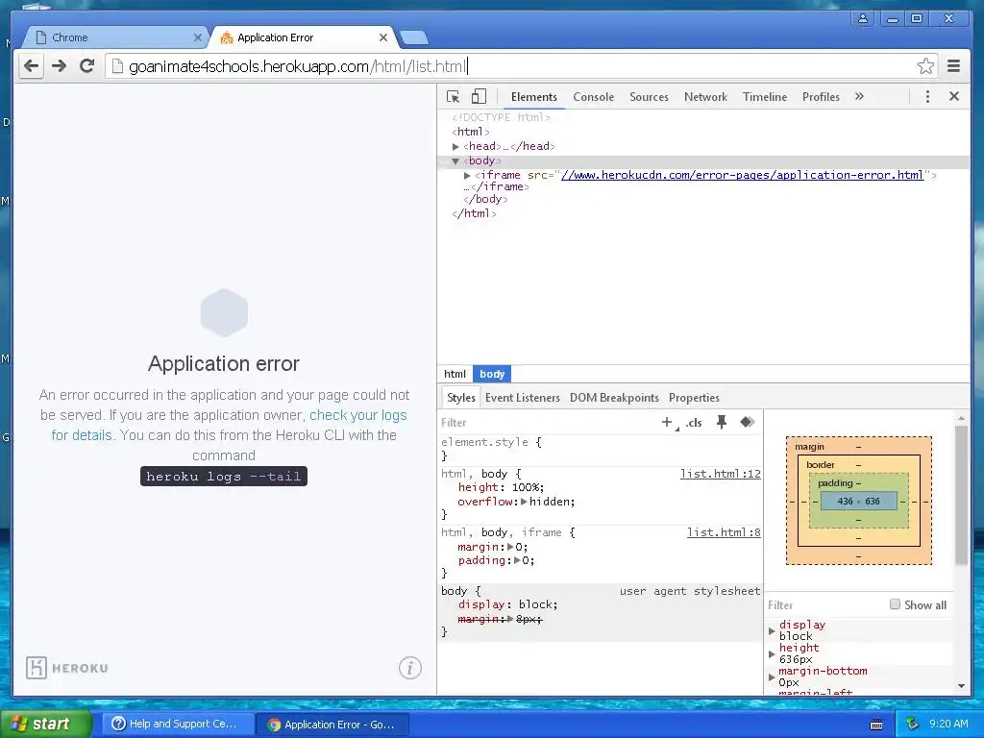Screen dimensions: 984x738
Task: Click the 436 × 636 content box in the box model
Action: 858,501
